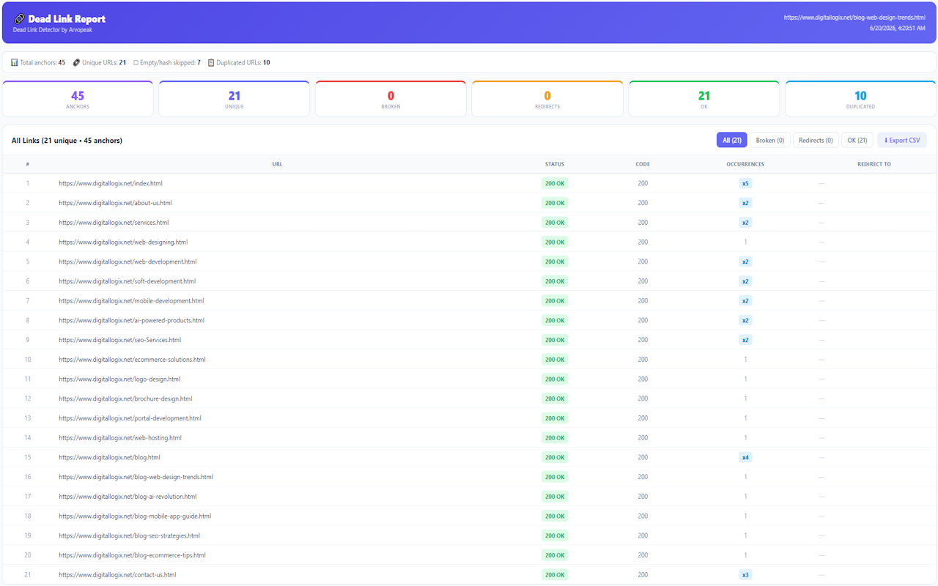Open the contact-us.html URL link
Image resolution: width=938 pixels, height=586 pixels.
117,575
